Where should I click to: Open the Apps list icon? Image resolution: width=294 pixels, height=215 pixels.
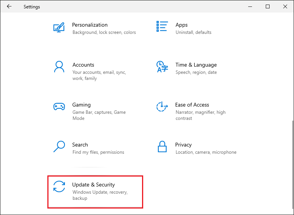[x=162, y=26]
